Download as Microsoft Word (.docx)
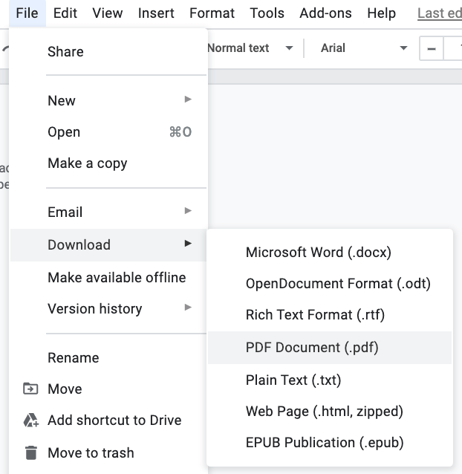 (330, 253)
